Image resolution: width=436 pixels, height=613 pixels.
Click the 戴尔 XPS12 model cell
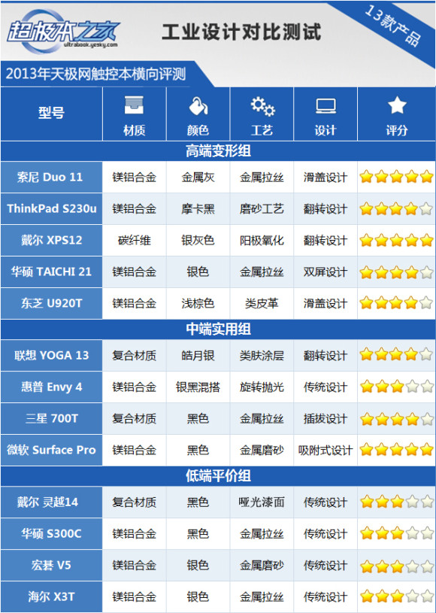click(x=51, y=241)
